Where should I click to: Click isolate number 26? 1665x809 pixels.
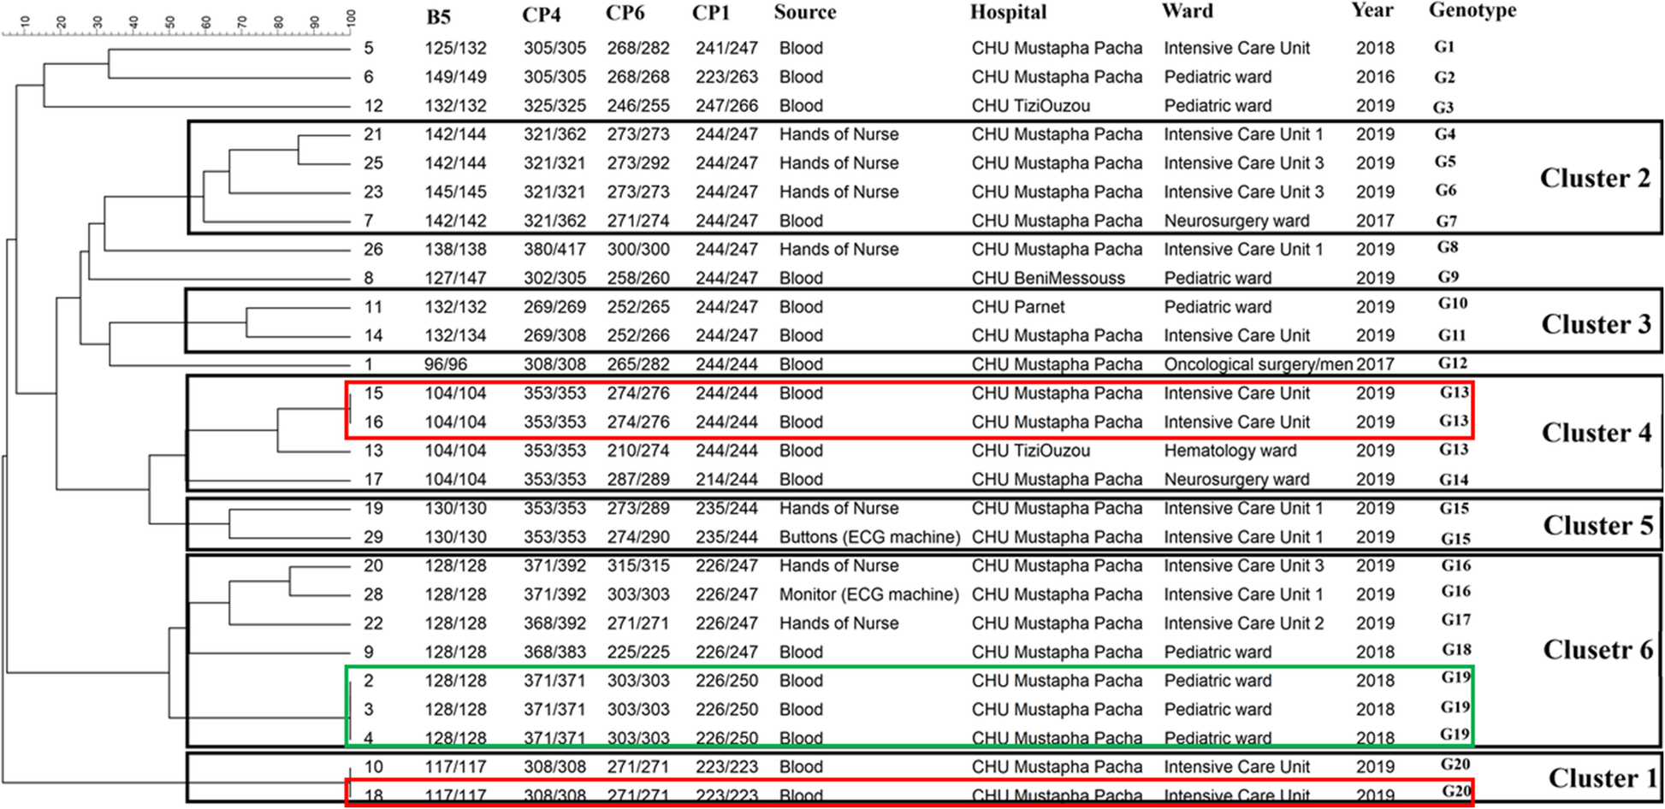coord(374,250)
